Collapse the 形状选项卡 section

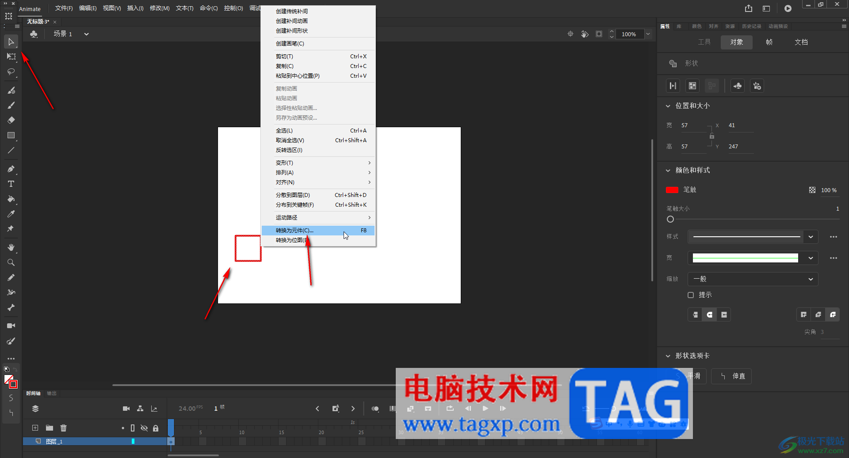point(668,356)
